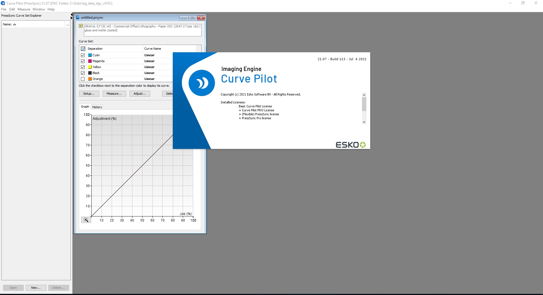
Task: Click the Orange color swatch
Action: [x=90, y=79]
